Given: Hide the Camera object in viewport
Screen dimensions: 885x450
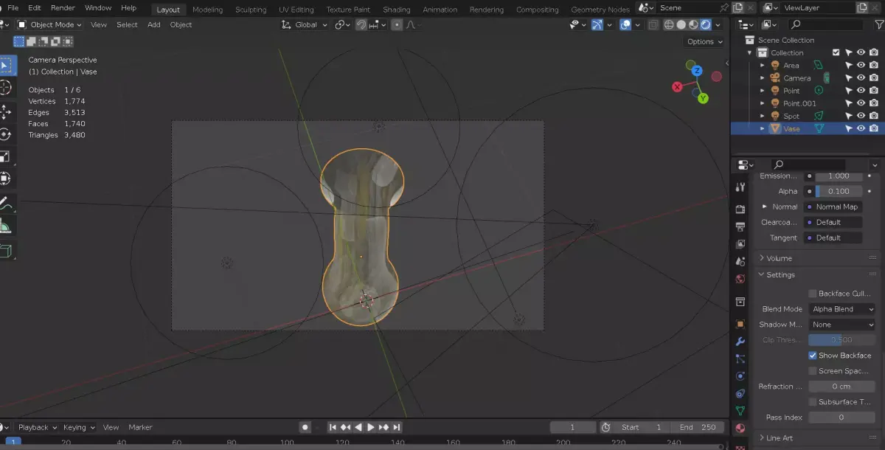Looking at the screenshot, I should click(x=861, y=77).
